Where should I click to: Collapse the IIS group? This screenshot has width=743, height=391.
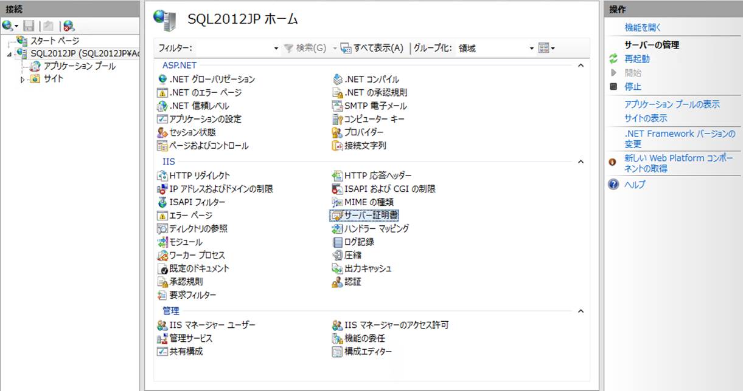581,162
